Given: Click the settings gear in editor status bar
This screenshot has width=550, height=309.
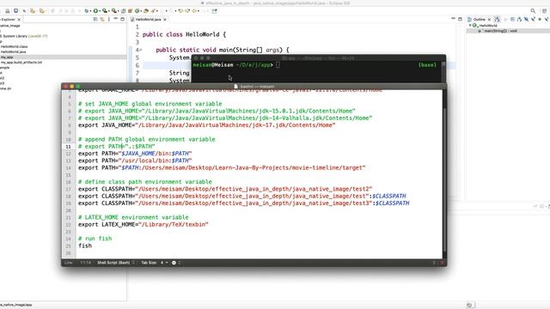Looking at the screenshot, I should (x=174, y=263).
